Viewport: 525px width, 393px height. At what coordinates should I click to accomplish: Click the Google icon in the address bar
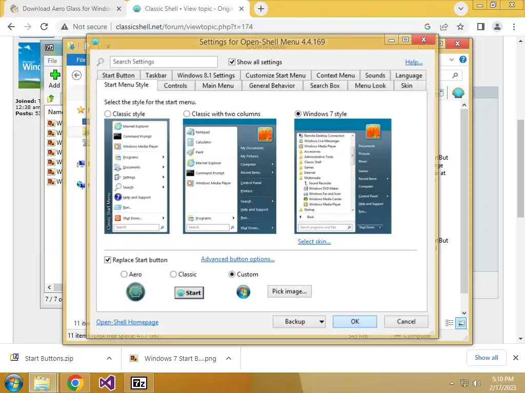pyautogui.click(x=427, y=27)
